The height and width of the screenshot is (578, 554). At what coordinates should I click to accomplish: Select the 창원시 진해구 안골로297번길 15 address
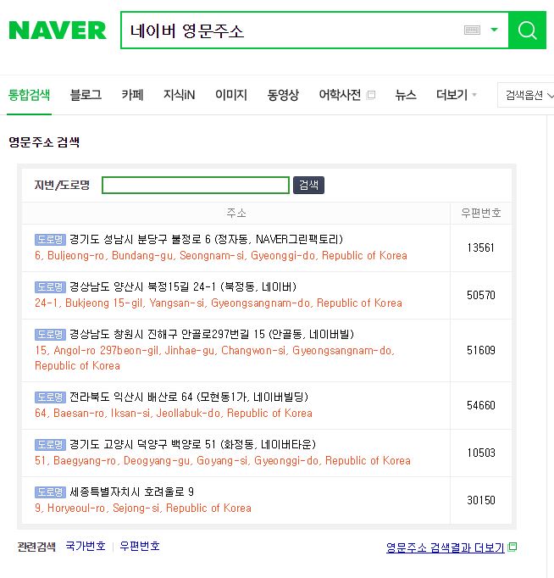(x=212, y=334)
